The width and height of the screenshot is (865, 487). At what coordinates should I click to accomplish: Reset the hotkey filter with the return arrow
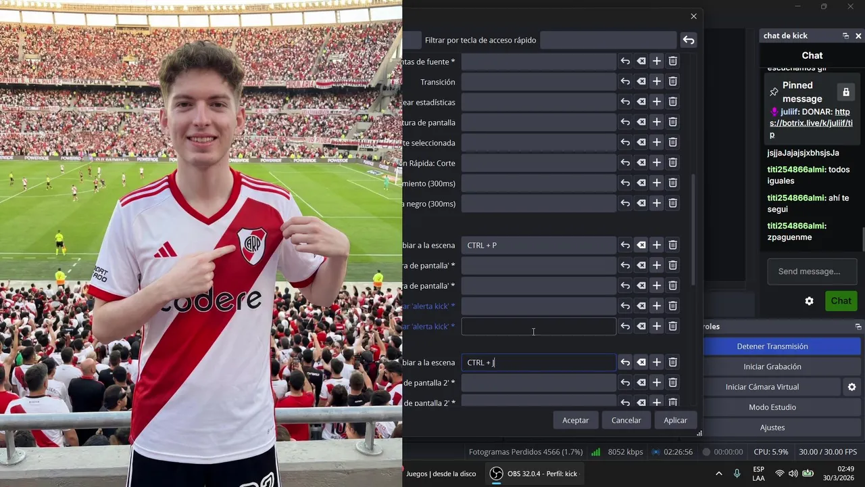(x=689, y=40)
